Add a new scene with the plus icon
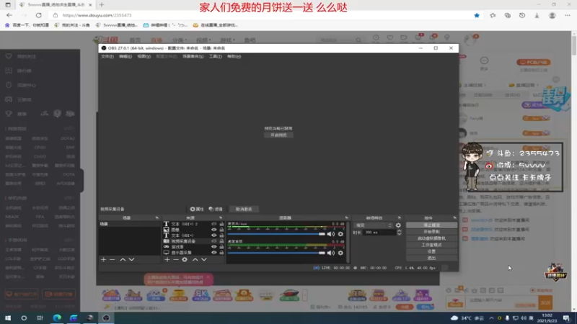Viewport: 577px width, 324px height. coord(103,259)
